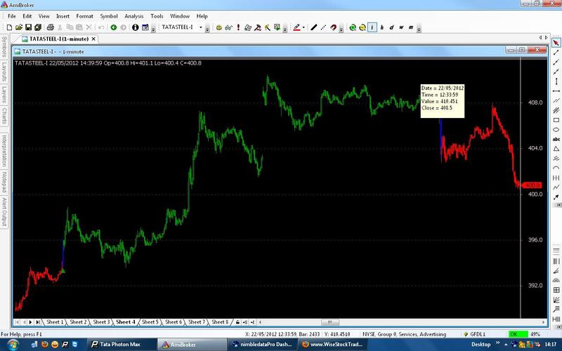Open the Interpretation side panel tab

click(x=4, y=150)
